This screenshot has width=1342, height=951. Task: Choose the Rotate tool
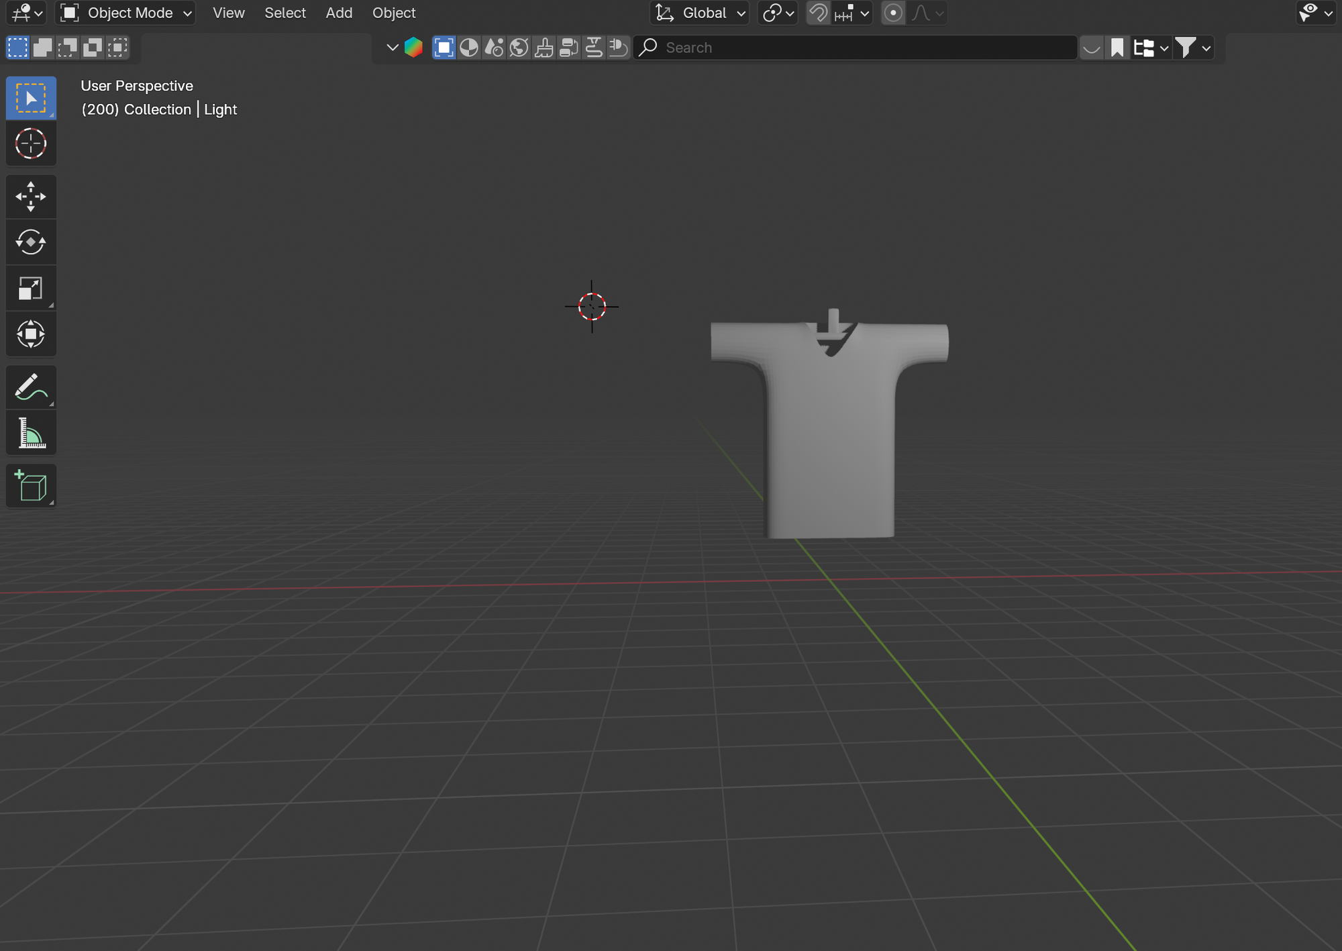(x=31, y=242)
